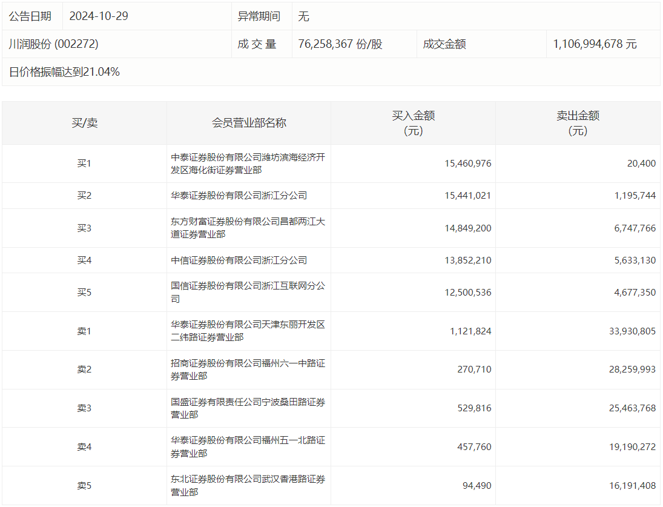Click the trading volume 76,258,367 份/股

coord(340,44)
